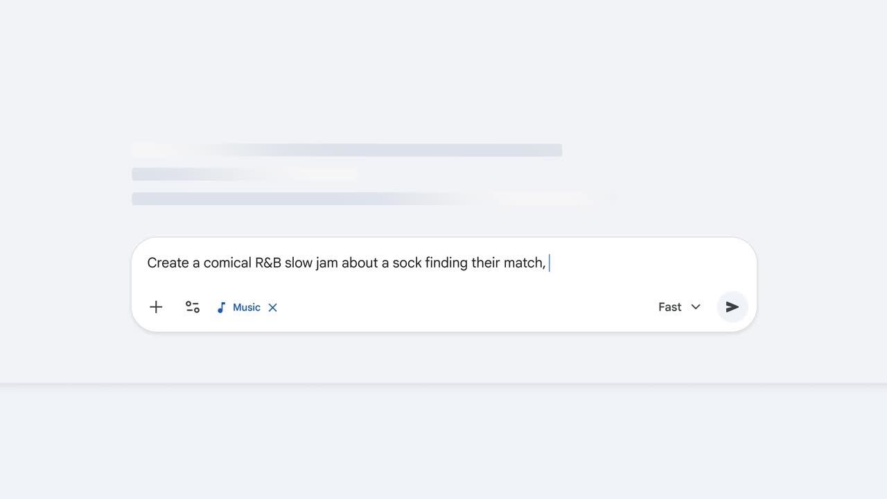Screen dimensions: 887x499
Task: Click the word "match" in the prompt
Action: click(524, 263)
